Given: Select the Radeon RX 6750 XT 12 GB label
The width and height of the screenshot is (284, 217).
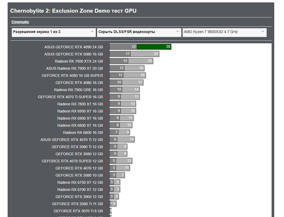Looking at the screenshot, I should (x=80, y=183).
